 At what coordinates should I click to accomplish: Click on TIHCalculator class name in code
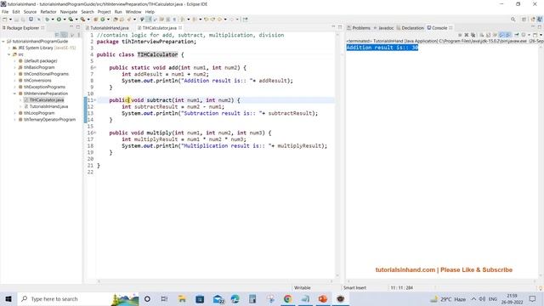point(157,54)
